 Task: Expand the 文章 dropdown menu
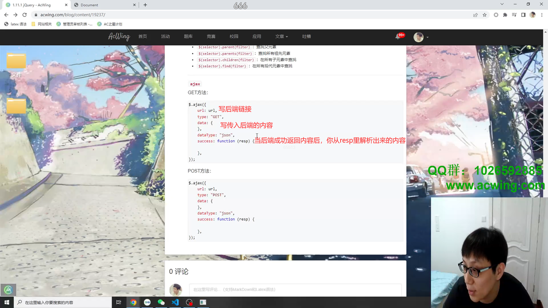[282, 37]
